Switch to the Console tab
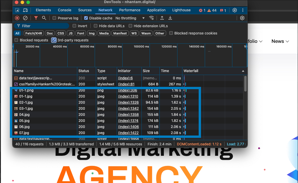This screenshot has height=183, width=298. (x=64, y=10)
